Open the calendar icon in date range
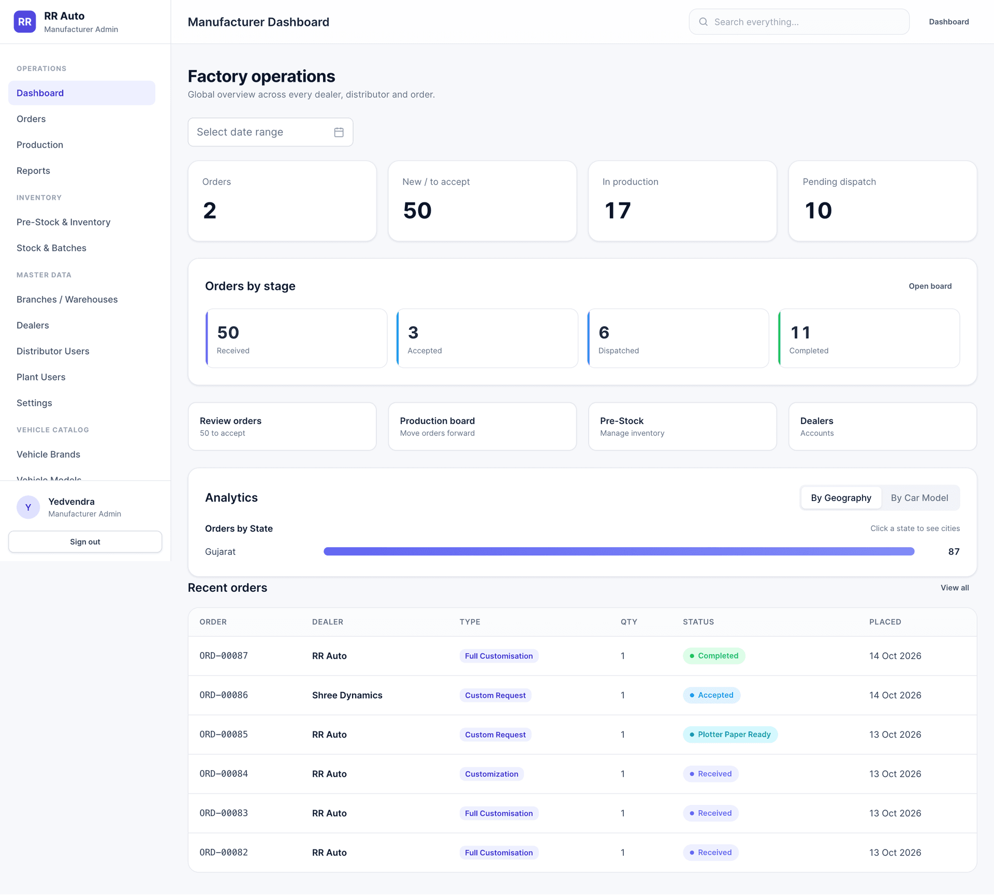Viewport: 994px width, 895px height. pyautogui.click(x=339, y=132)
